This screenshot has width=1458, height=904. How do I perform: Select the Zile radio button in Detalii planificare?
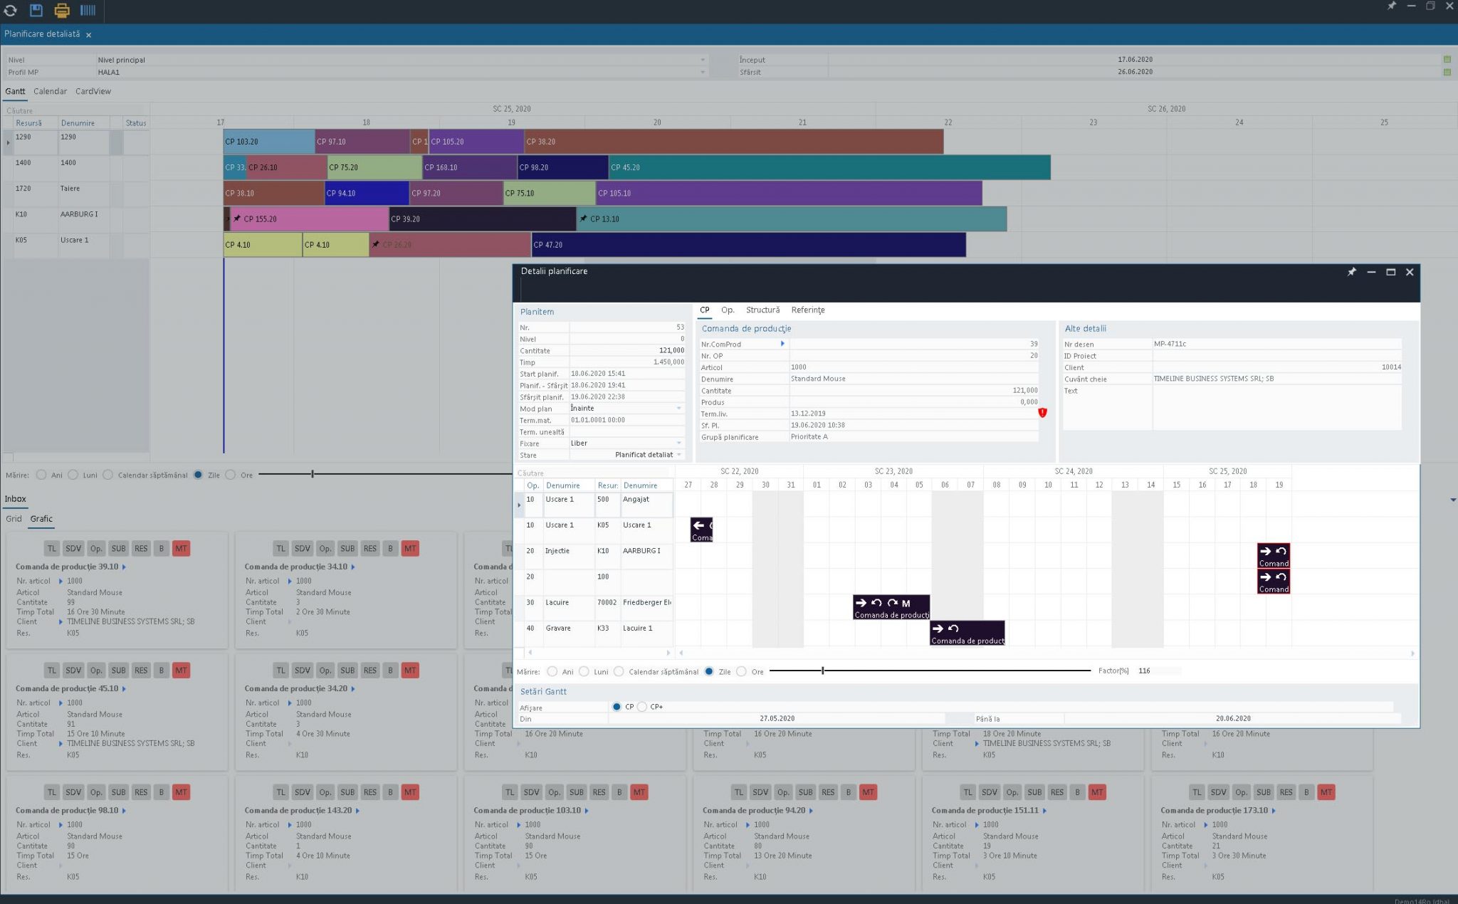pyautogui.click(x=709, y=671)
